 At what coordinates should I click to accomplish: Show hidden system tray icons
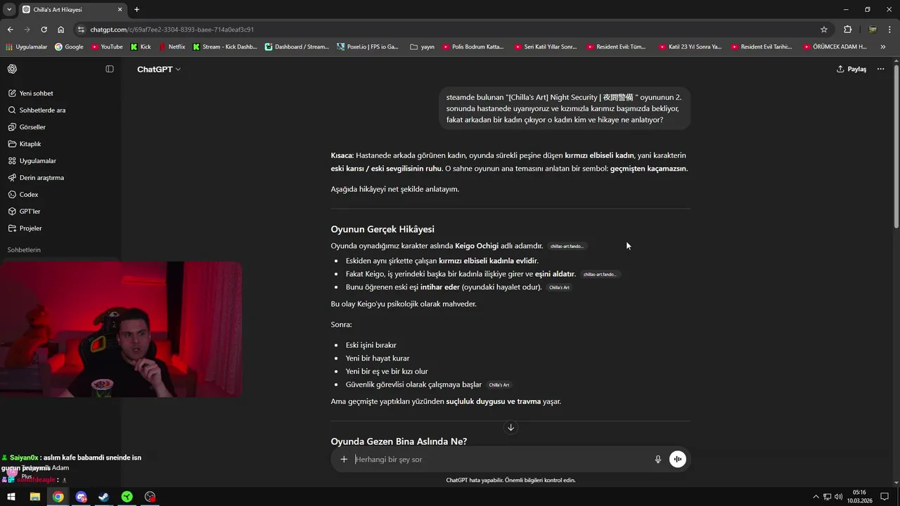point(817,497)
